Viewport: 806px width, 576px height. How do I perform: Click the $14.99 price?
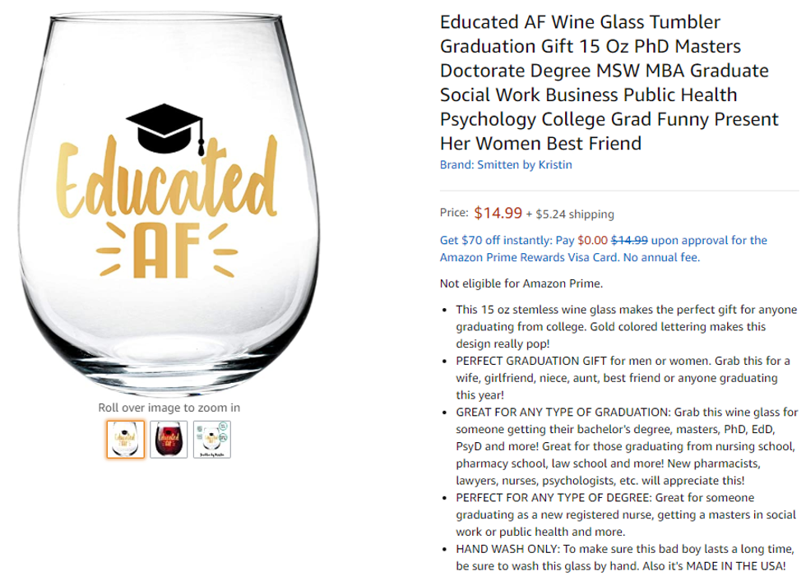coord(498,214)
